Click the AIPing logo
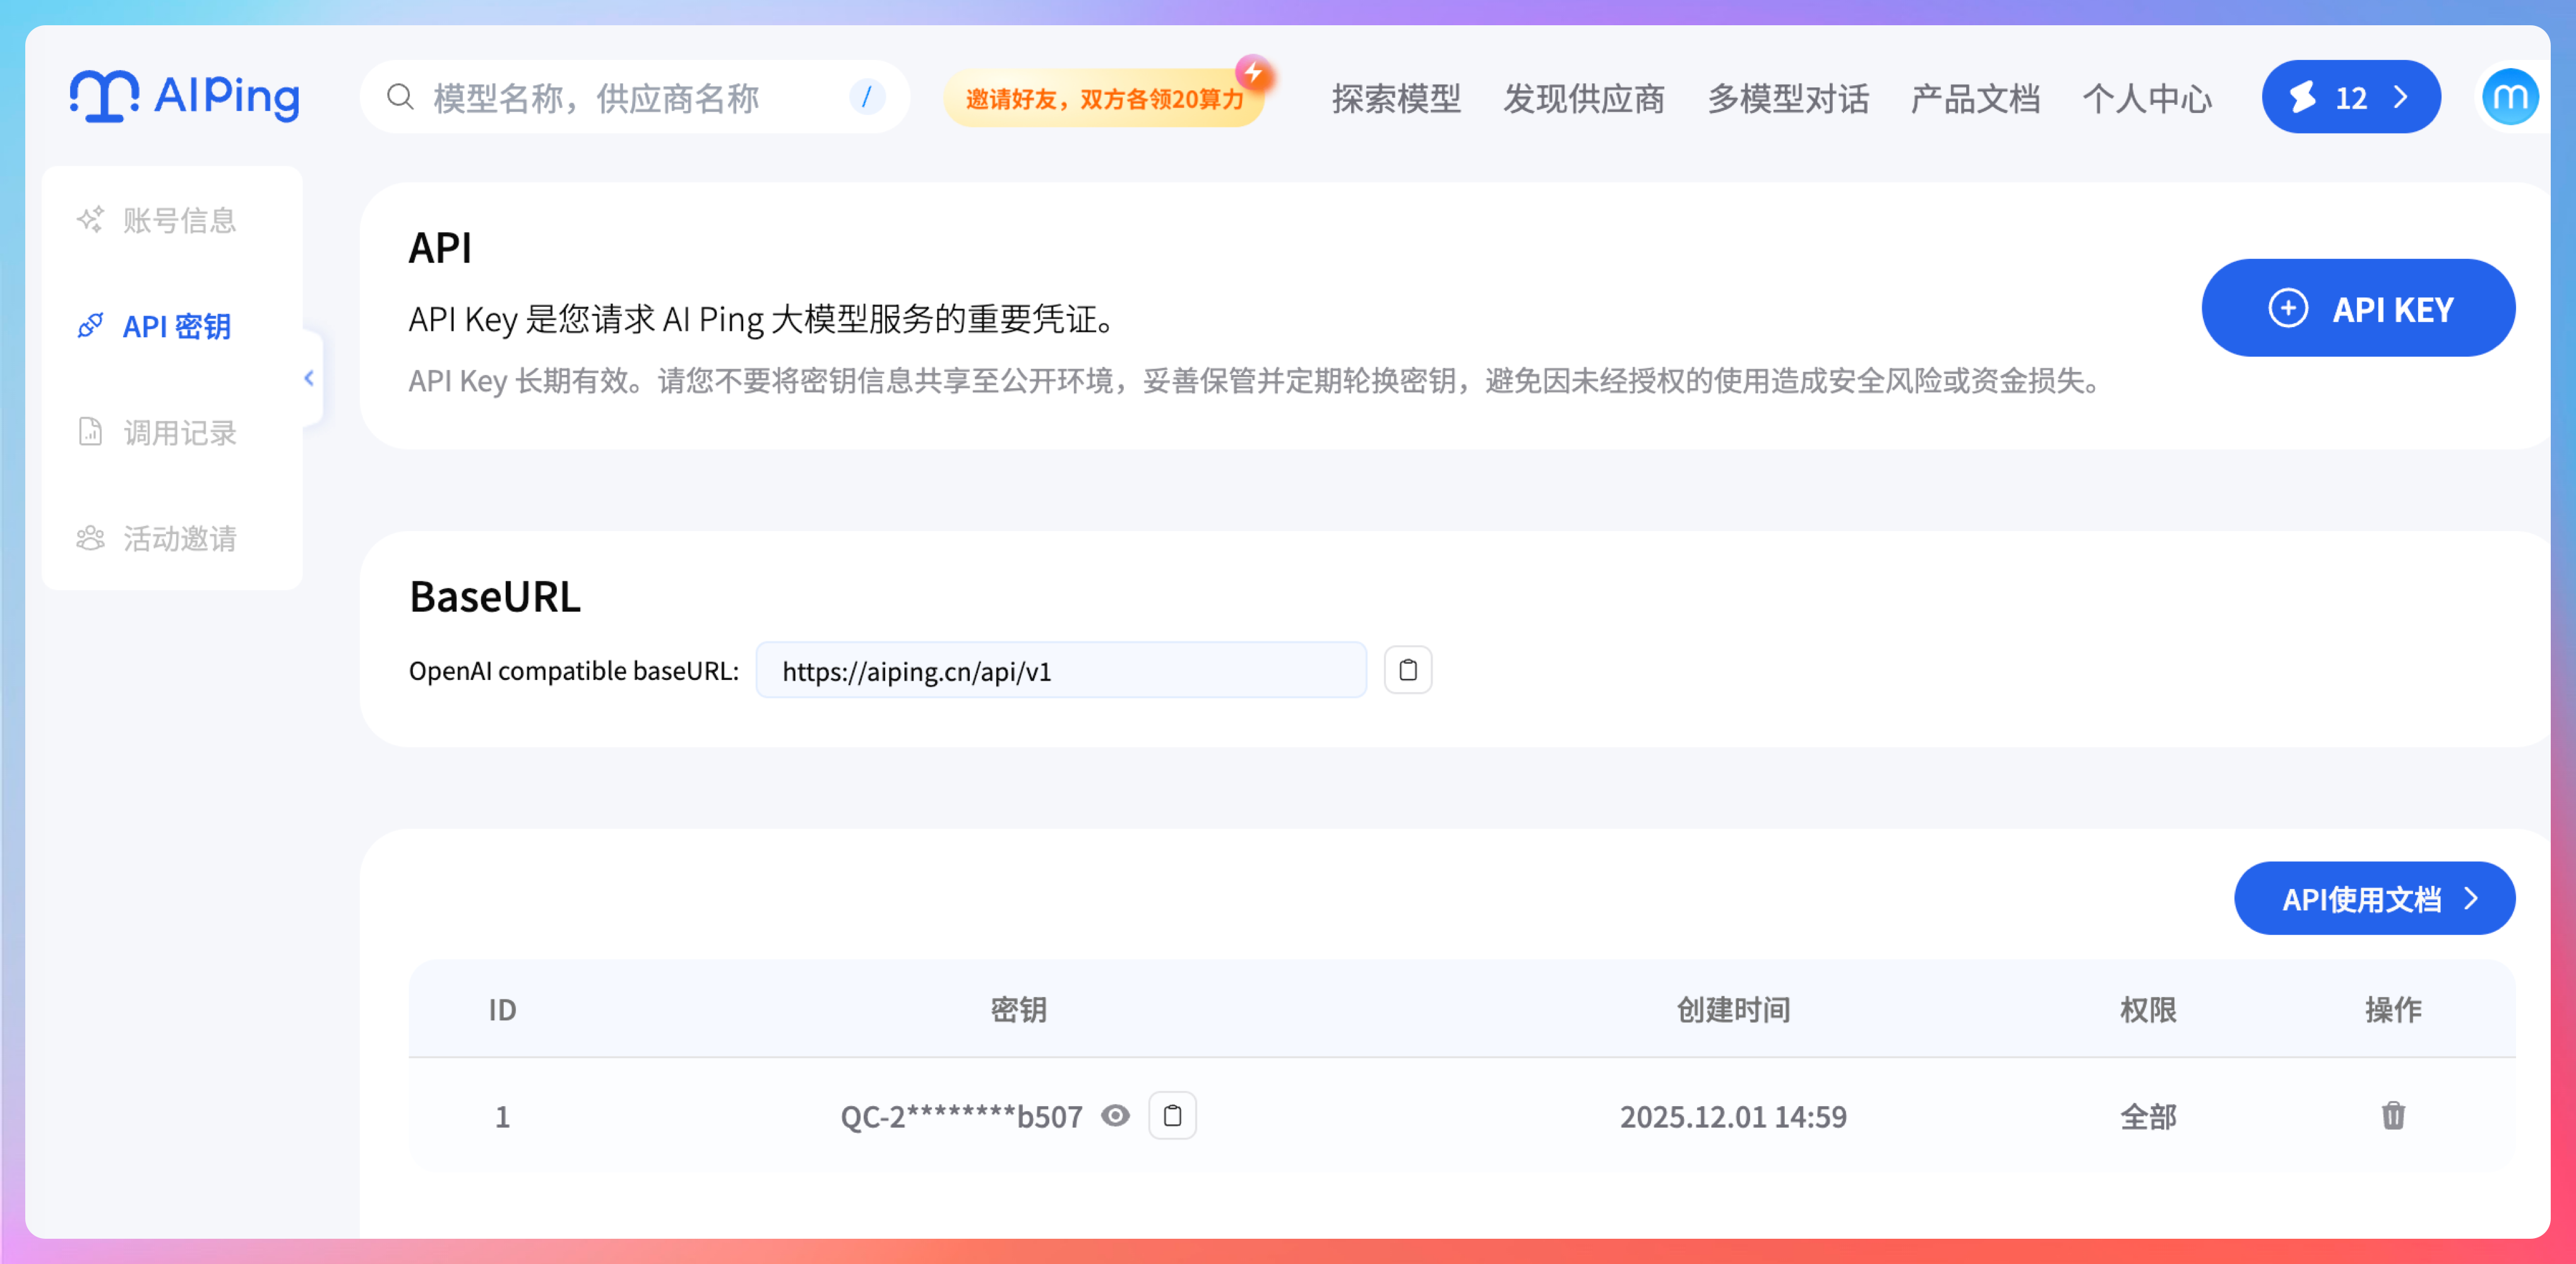Viewport: 2576px width, 1264px height. coord(185,96)
